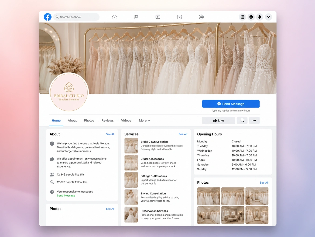Screen dimensions: 315x237
Task: Click '12,345 people like this' text
Action: (71, 175)
